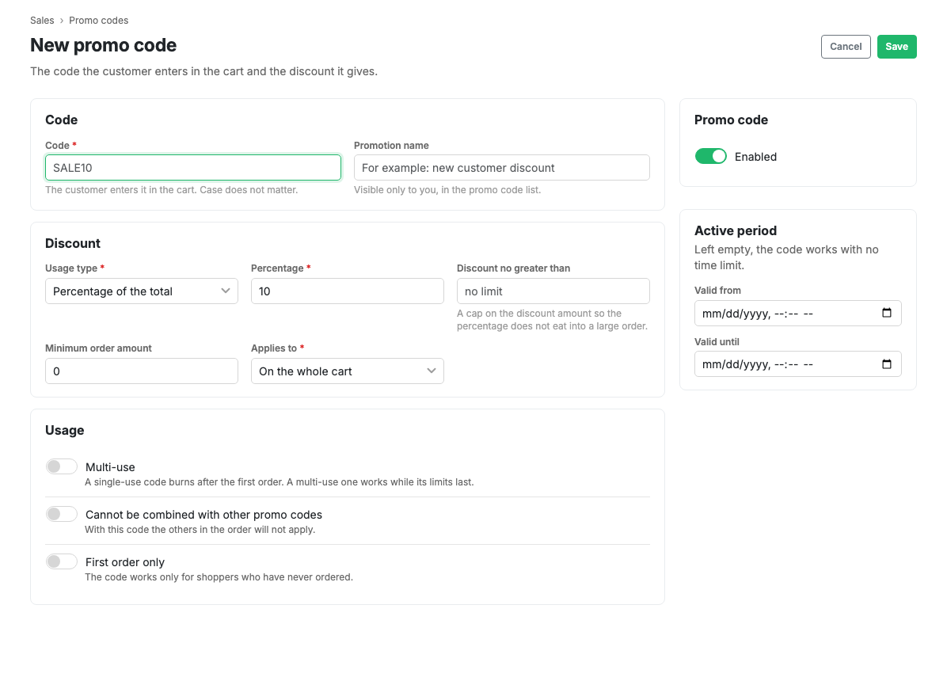Click the New promo code heading
The height and width of the screenshot is (681, 947).
(103, 45)
